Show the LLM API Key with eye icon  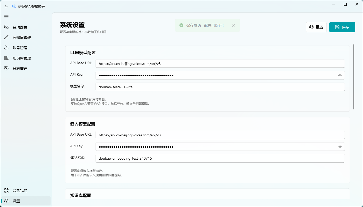point(340,75)
